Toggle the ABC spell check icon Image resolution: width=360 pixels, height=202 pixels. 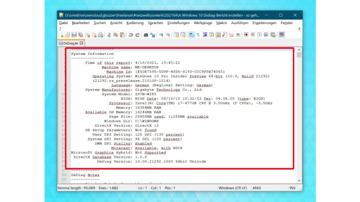click(x=282, y=35)
